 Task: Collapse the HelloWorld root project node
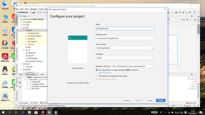(19, 19)
